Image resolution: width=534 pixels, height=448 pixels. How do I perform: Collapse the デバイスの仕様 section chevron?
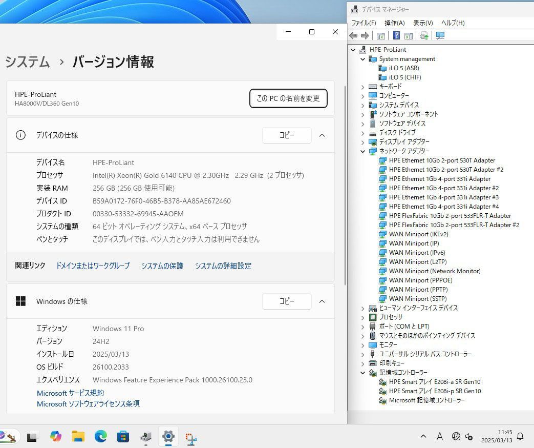322,135
